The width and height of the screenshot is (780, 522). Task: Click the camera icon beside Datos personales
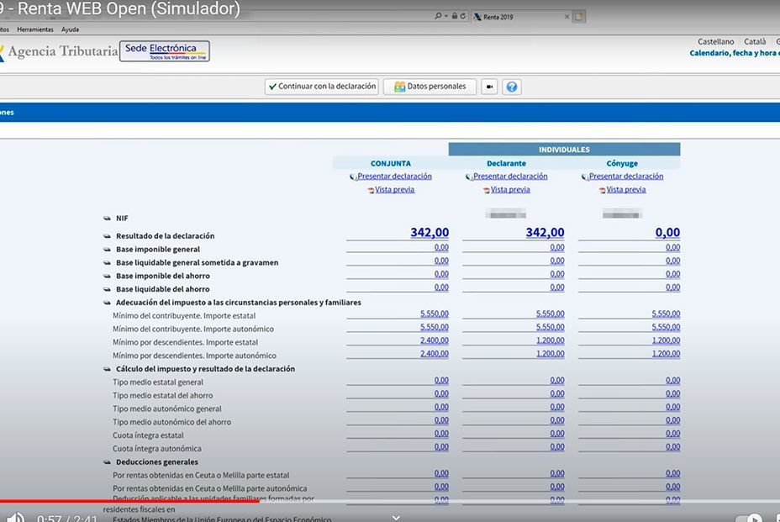488,86
